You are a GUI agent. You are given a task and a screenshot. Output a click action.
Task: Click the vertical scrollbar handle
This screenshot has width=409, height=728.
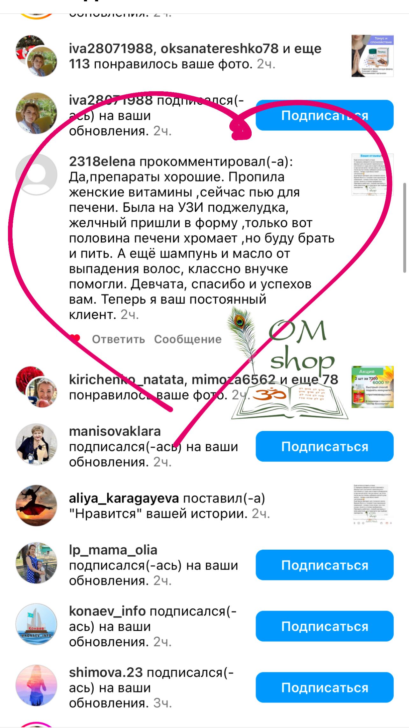(x=405, y=228)
